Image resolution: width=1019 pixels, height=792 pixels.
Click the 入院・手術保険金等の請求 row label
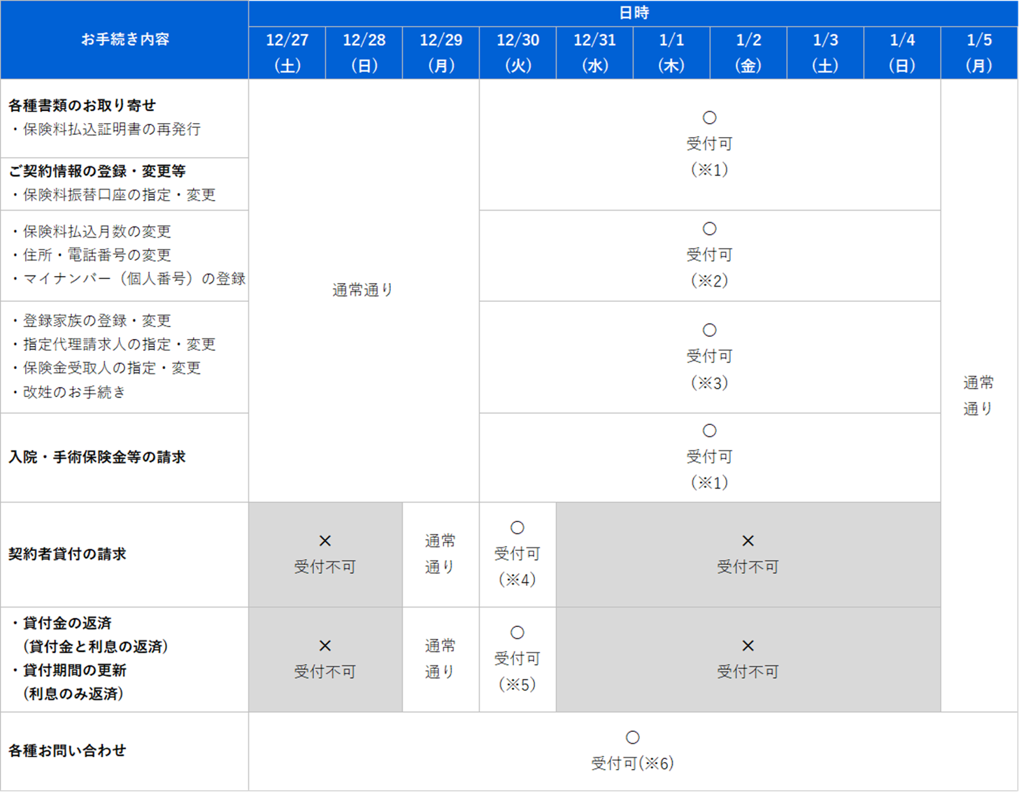pyautogui.click(x=97, y=457)
